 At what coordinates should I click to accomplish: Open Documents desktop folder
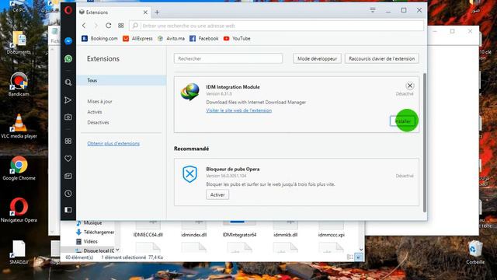tap(19, 43)
